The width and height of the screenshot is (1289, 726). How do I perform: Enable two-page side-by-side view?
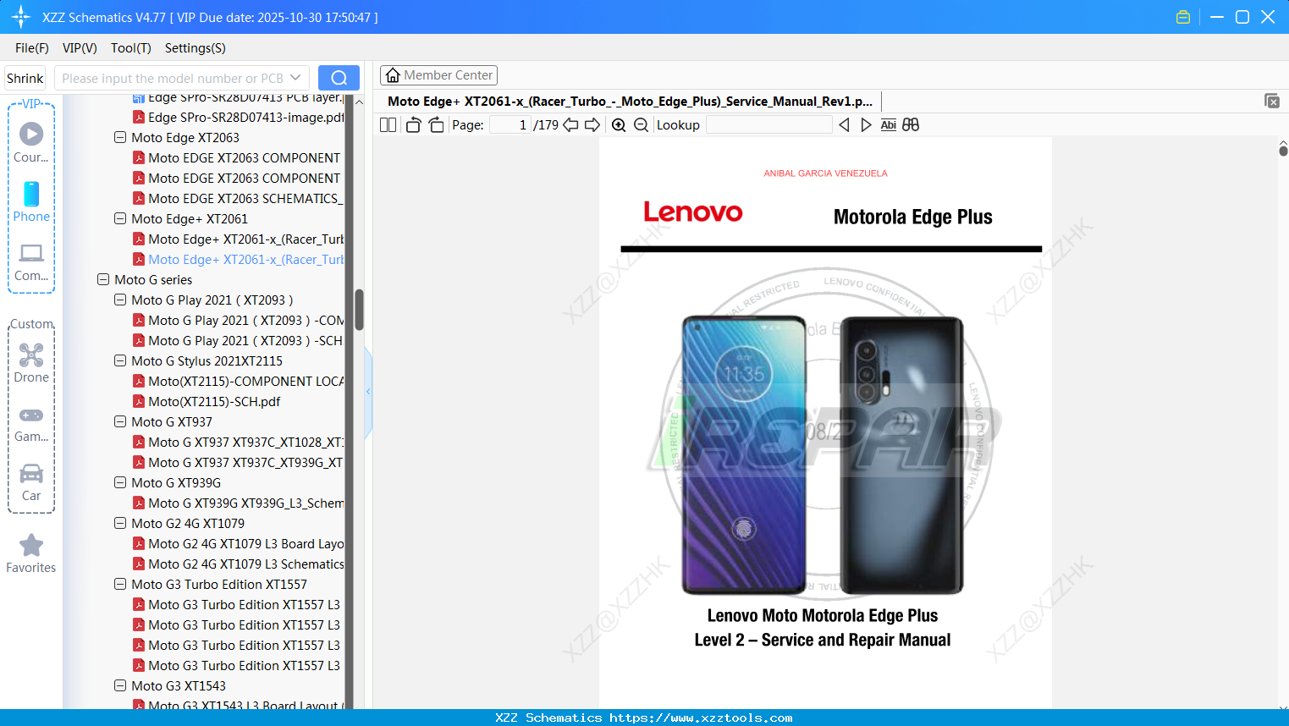click(x=387, y=124)
